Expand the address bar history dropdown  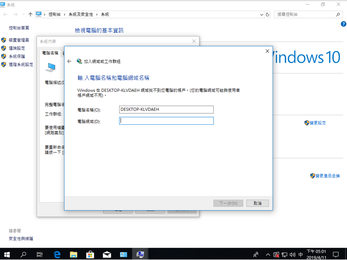coord(261,15)
